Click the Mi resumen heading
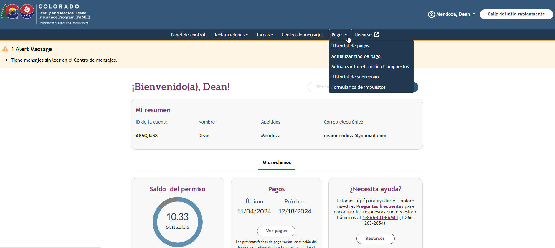The width and height of the screenshot is (555, 248). coord(153,110)
